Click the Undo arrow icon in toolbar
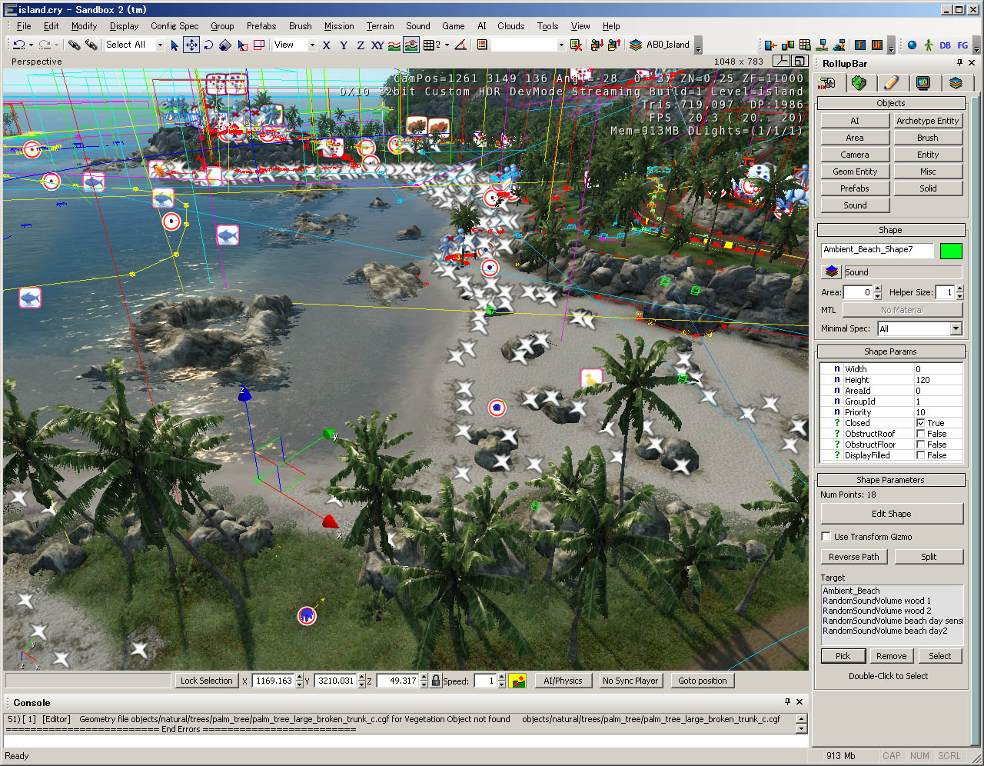The width and height of the screenshot is (984, 766). [18, 45]
